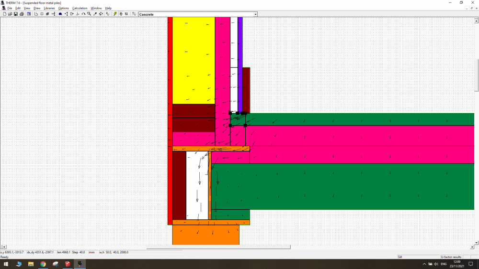Open File Explorer from the taskbar
The width and height of the screenshot is (479, 269).
[31, 264]
